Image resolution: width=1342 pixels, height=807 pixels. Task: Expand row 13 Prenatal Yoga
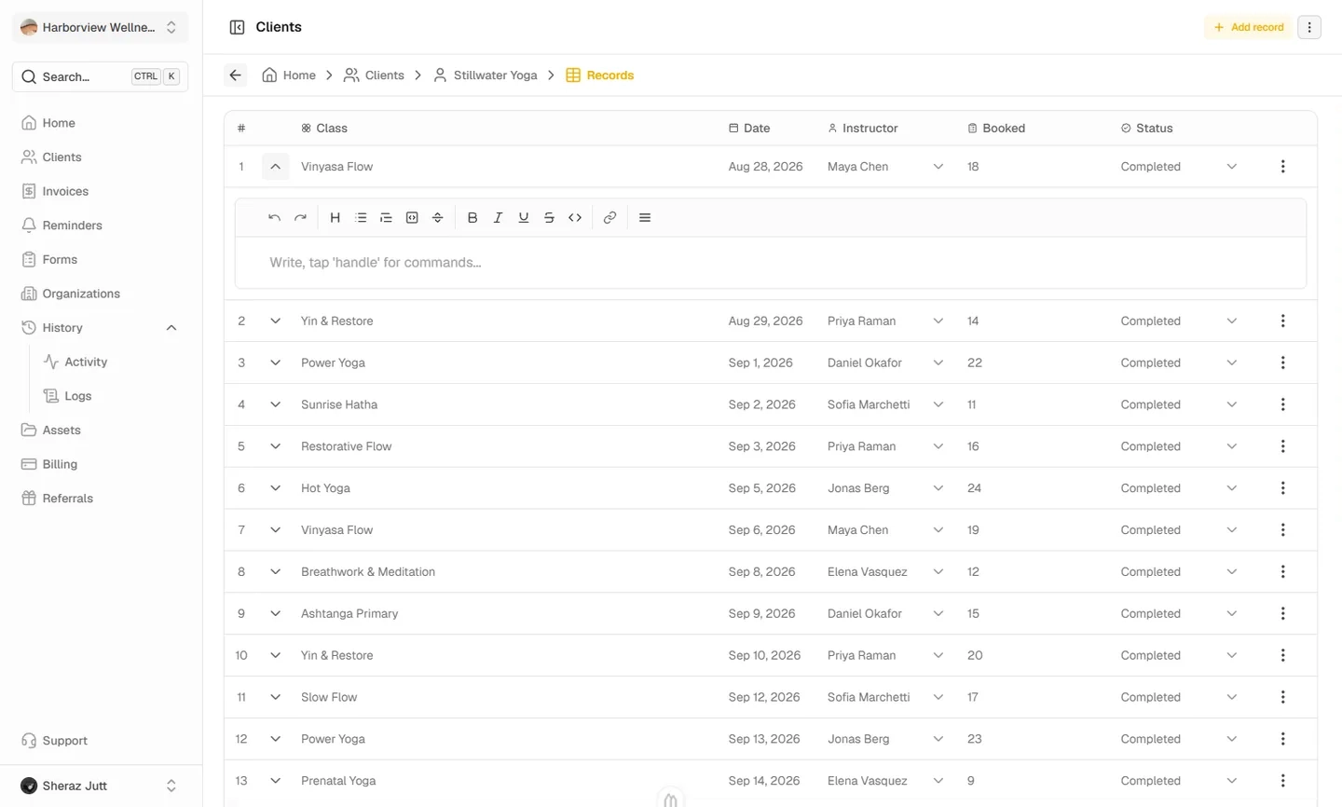(275, 781)
